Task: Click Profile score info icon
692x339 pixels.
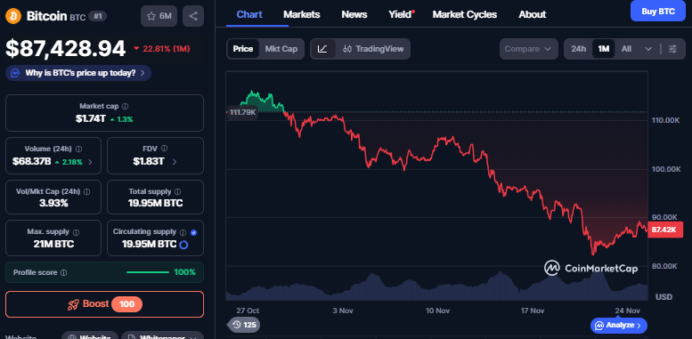Action: (x=63, y=273)
